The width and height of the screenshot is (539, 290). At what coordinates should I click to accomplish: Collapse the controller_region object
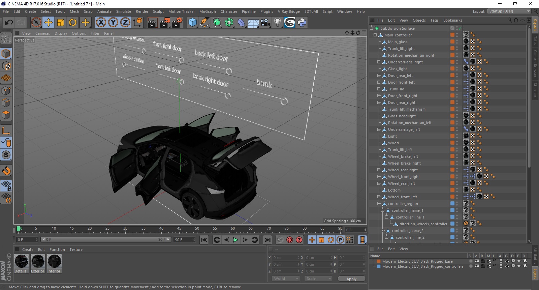[x=379, y=204]
